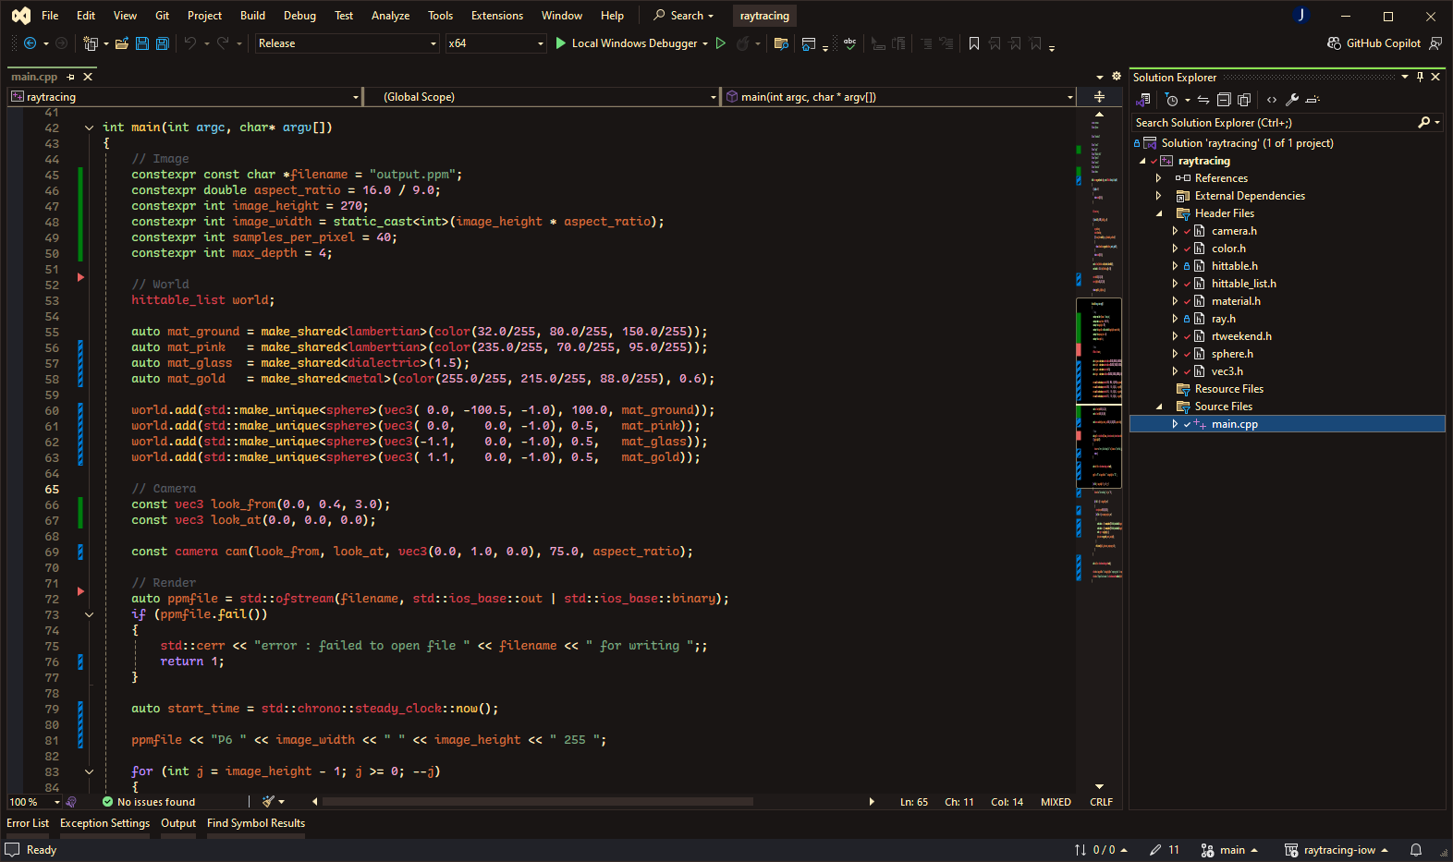Image resolution: width=1453 pixels, height=862 pixels.
Task: Click Collapse All icon in Solution Explorer
Action: (x=1224, y=100)
